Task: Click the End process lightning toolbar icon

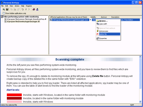Action: click(26, 9)
